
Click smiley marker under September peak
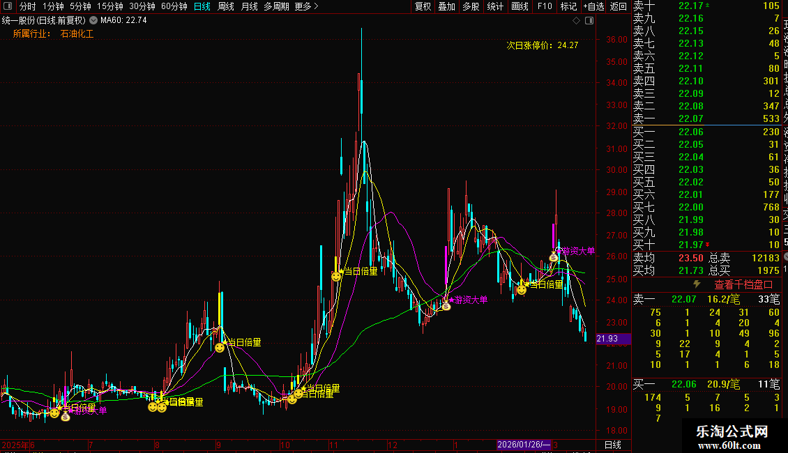tap(220, 348)
